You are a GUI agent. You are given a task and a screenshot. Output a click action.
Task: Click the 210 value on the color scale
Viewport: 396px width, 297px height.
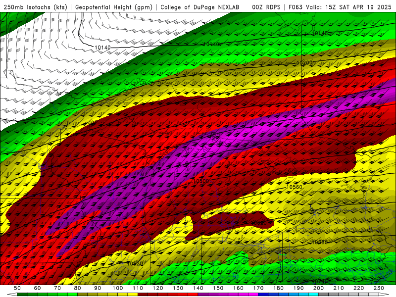[339, 288]
